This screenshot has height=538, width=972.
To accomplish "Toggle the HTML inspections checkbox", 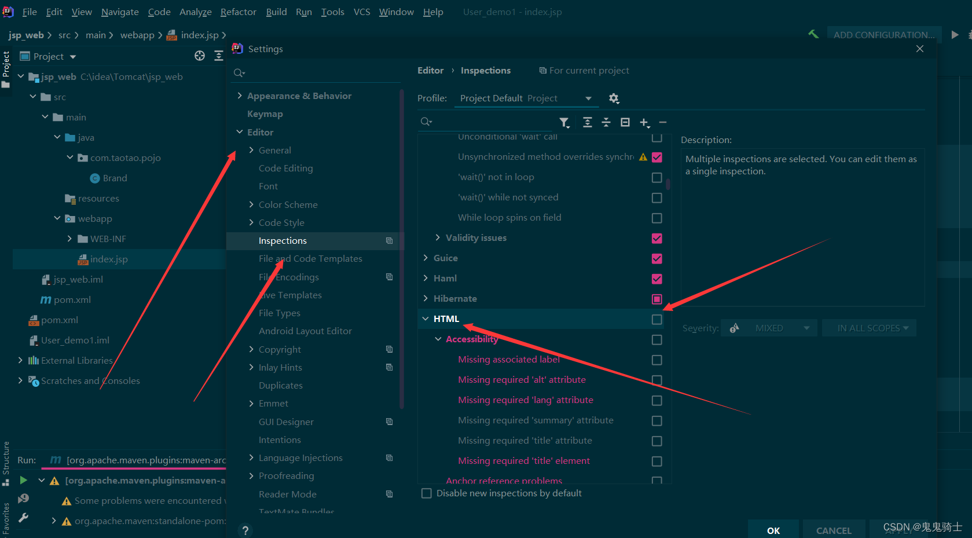I will click(x=656, y=320).
